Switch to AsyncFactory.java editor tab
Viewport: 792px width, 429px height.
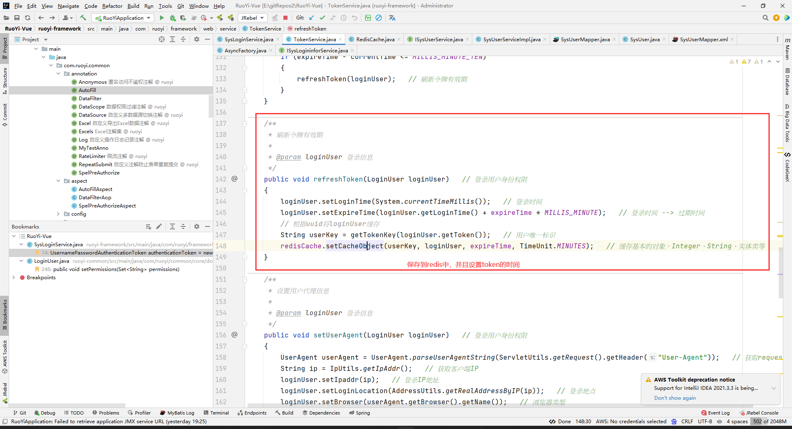pos(245,50)
